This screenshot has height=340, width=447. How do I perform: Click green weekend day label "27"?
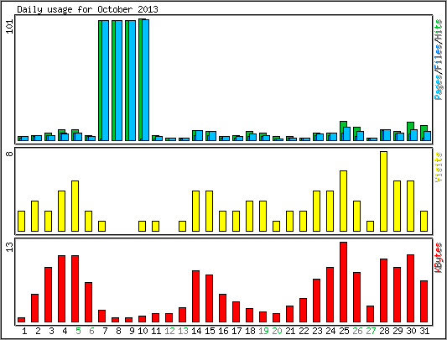371,331
